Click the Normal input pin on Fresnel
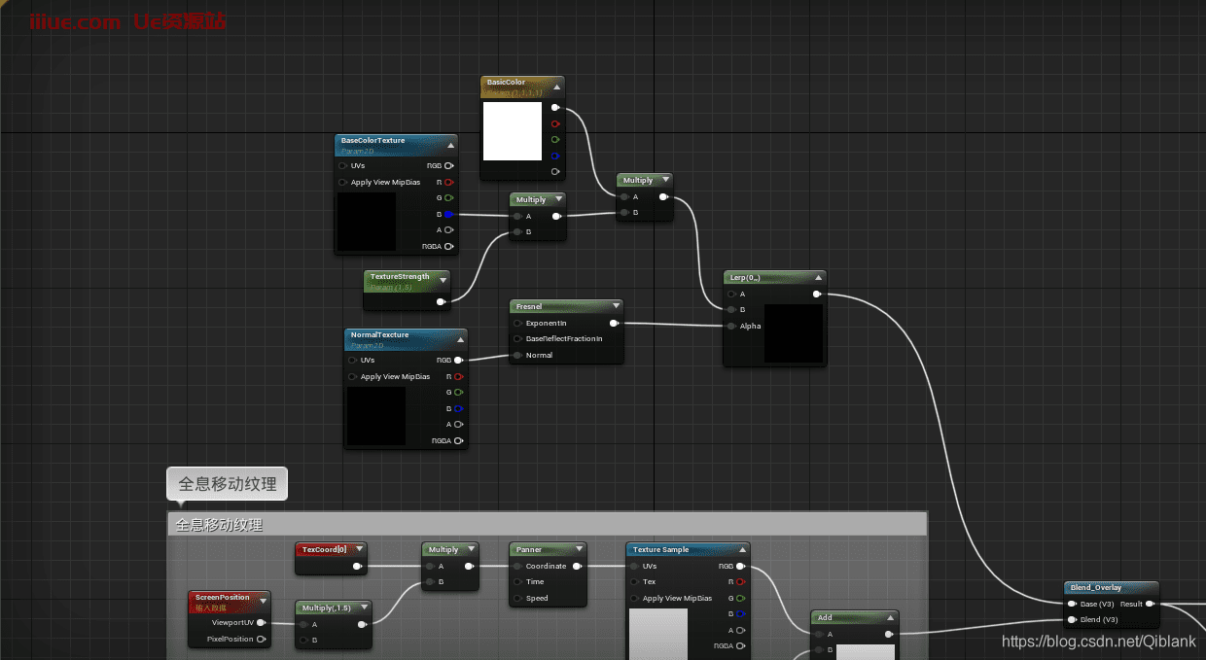This screenshot has height=660, width=1206. (x=517, y=355)
